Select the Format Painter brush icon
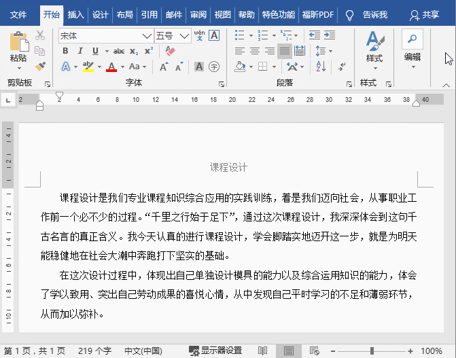The width and height of the screenshot is (456, 358). (x=40, y=67)
